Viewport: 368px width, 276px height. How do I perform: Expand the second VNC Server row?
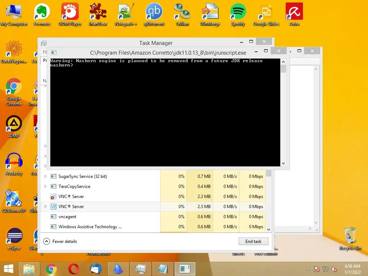coord(45,207)
